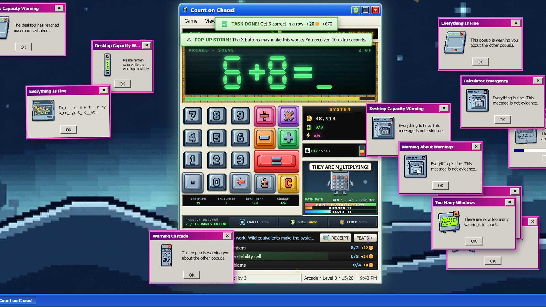
Task: Click the pink divide key
Action: pos(264,116)
